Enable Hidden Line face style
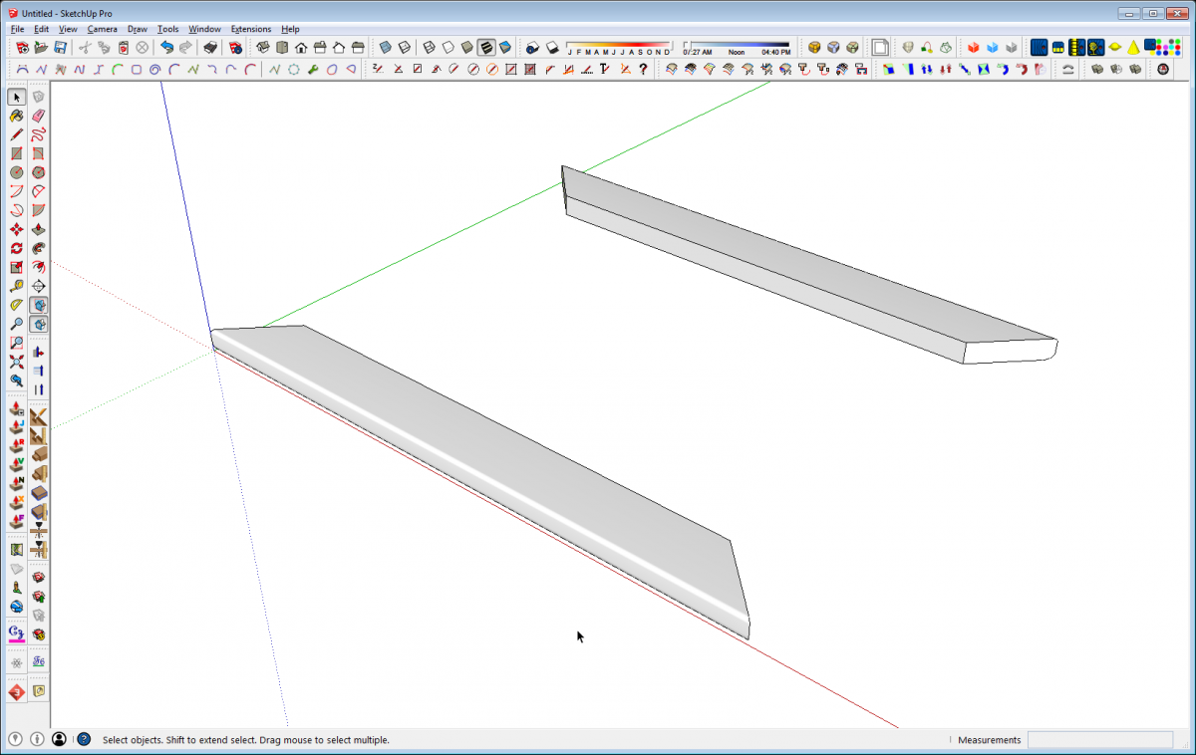This screenshot has height=755, width=1196. pyautogui.click(x=448, y=47)
